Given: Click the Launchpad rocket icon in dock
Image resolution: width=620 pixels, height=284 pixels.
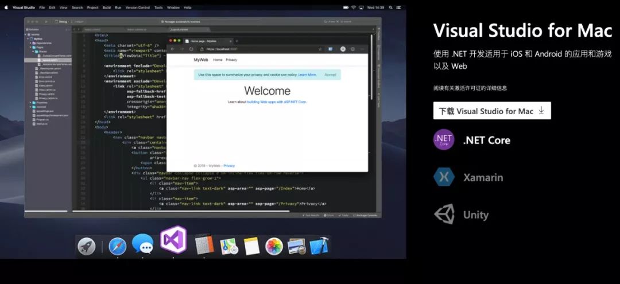Looking at the screenshot, I should (x=87, y=247).
